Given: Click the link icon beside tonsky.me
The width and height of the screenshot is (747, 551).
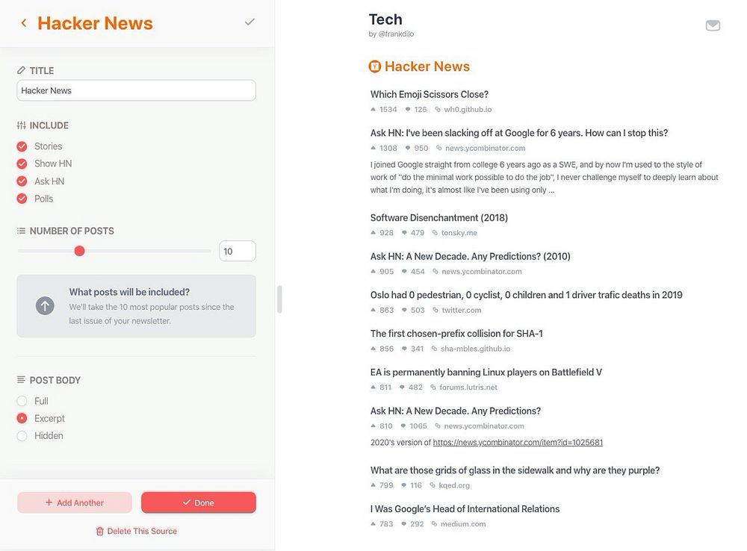Looking at the screenshot, I should (435, 233).
